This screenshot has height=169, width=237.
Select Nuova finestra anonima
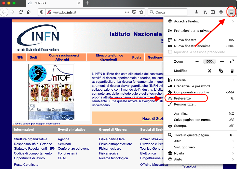[x=192, y=46]
